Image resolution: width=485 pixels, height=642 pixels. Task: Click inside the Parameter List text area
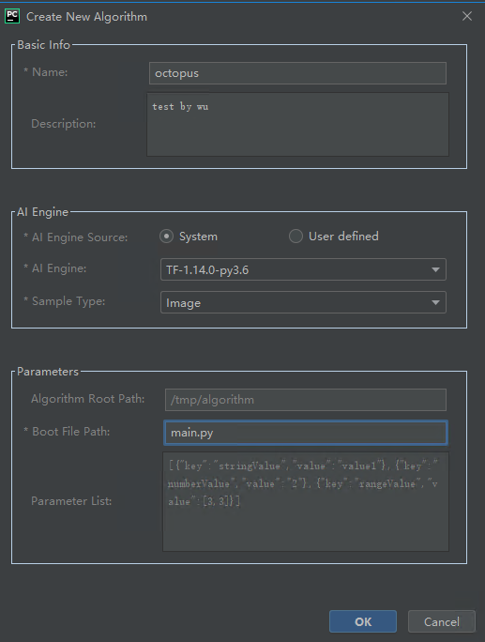click(305, 501)
